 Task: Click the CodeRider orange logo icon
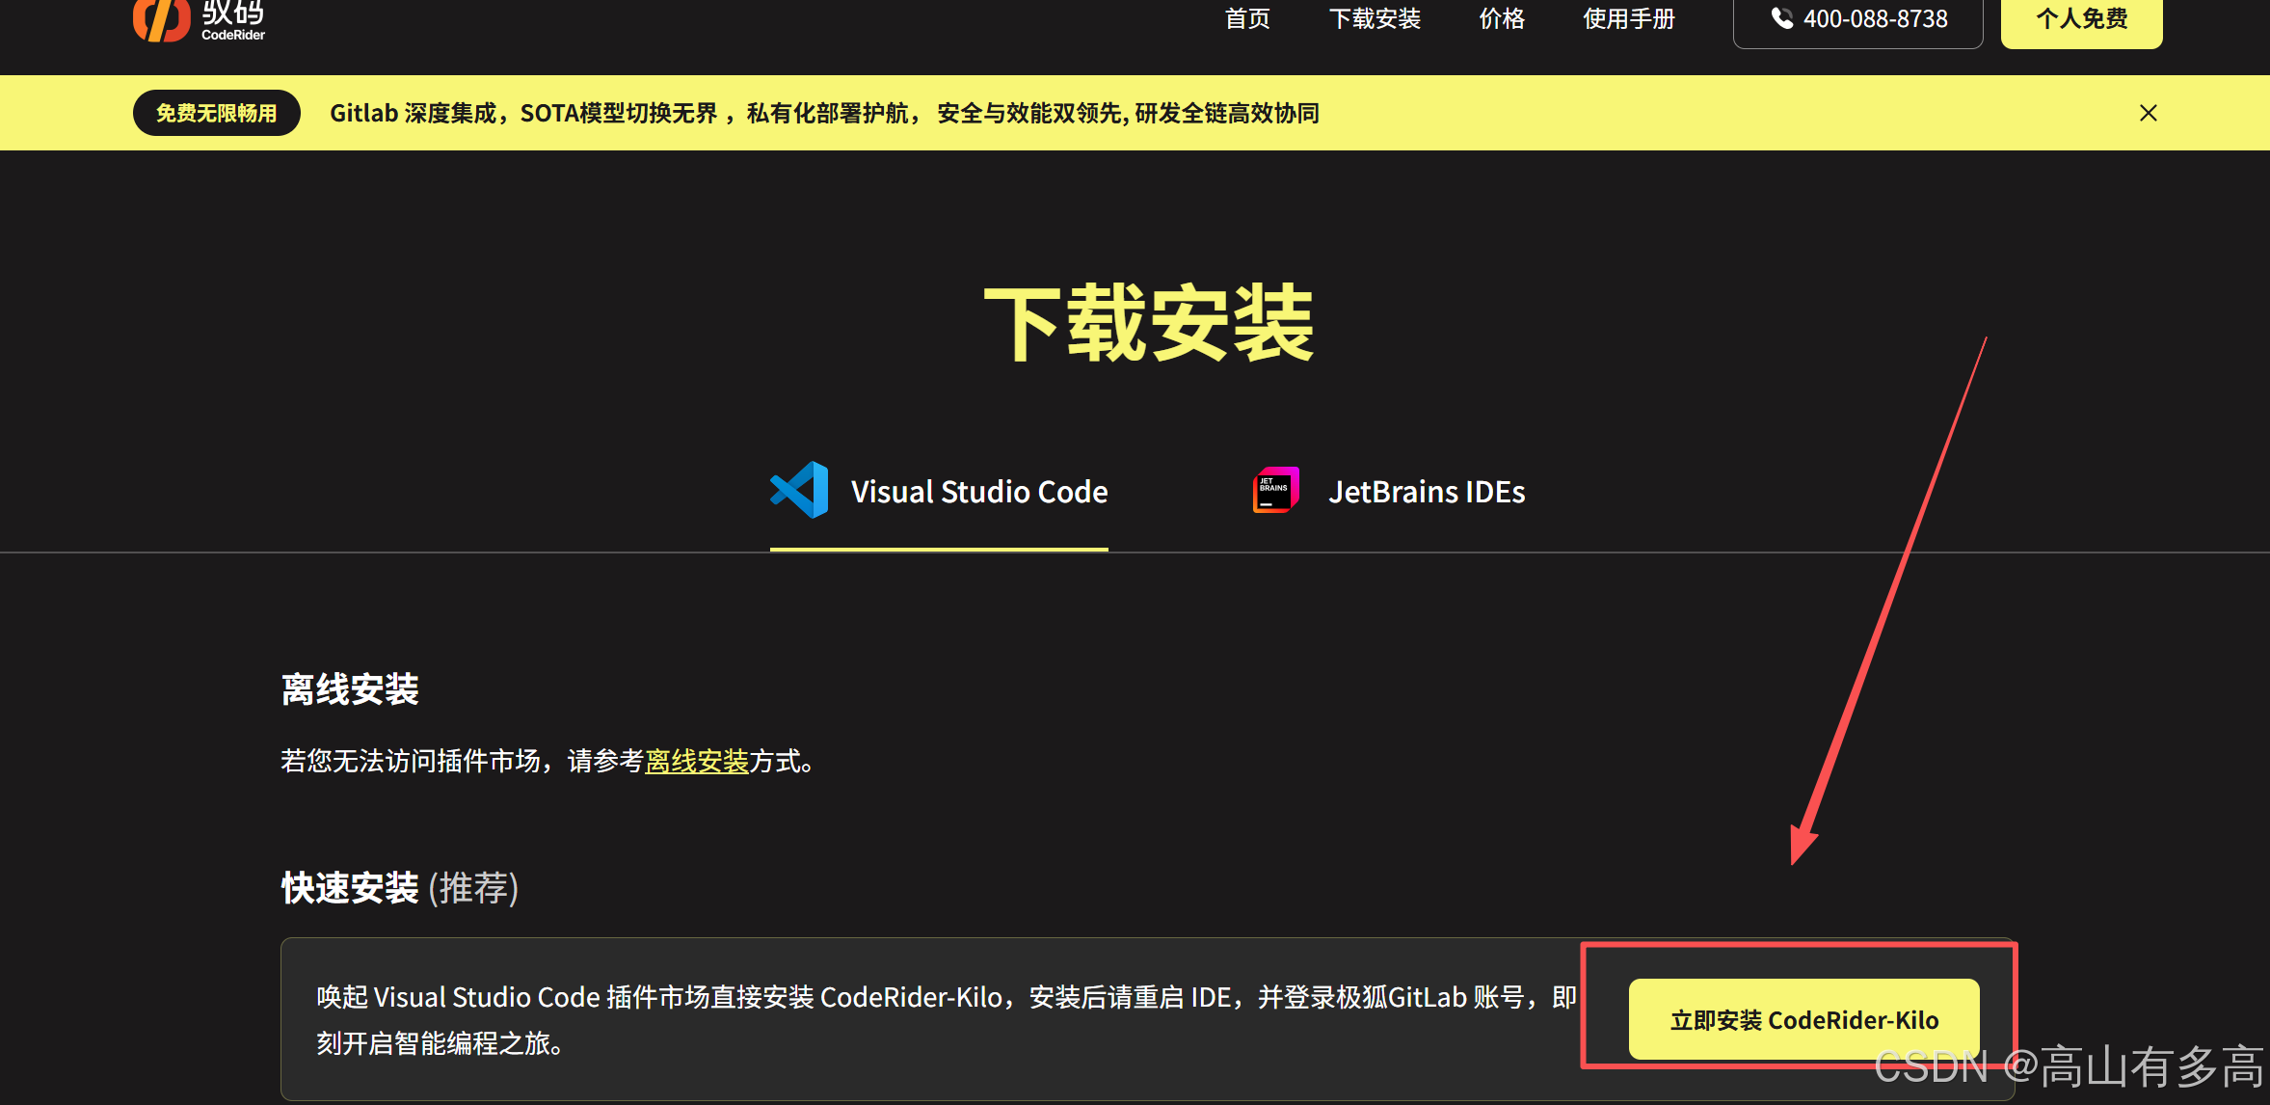[161, 19]
